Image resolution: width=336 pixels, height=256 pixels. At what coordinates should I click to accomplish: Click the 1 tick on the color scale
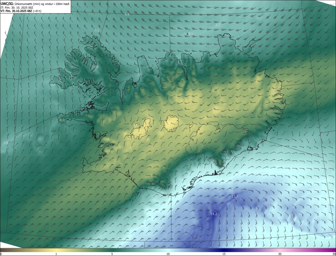[x=56, y=254]
